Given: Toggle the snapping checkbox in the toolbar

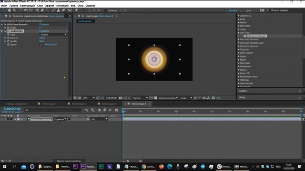Looking at the screenshot, I should pos(106,10).
